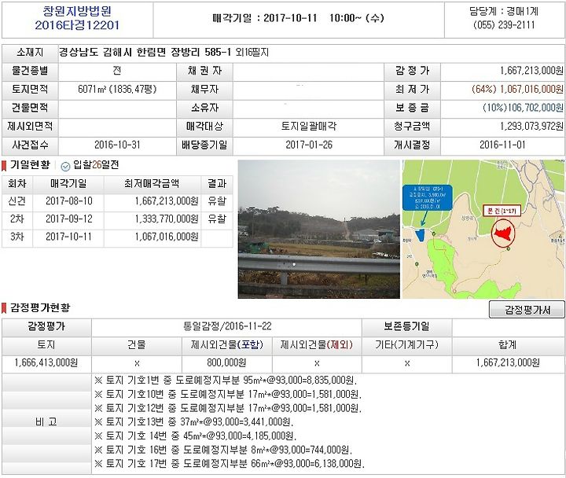Screen dimensions: 566x478
Task: Click the 매각대상 value 토지일괄매각
Action: (x=309, y=126)
